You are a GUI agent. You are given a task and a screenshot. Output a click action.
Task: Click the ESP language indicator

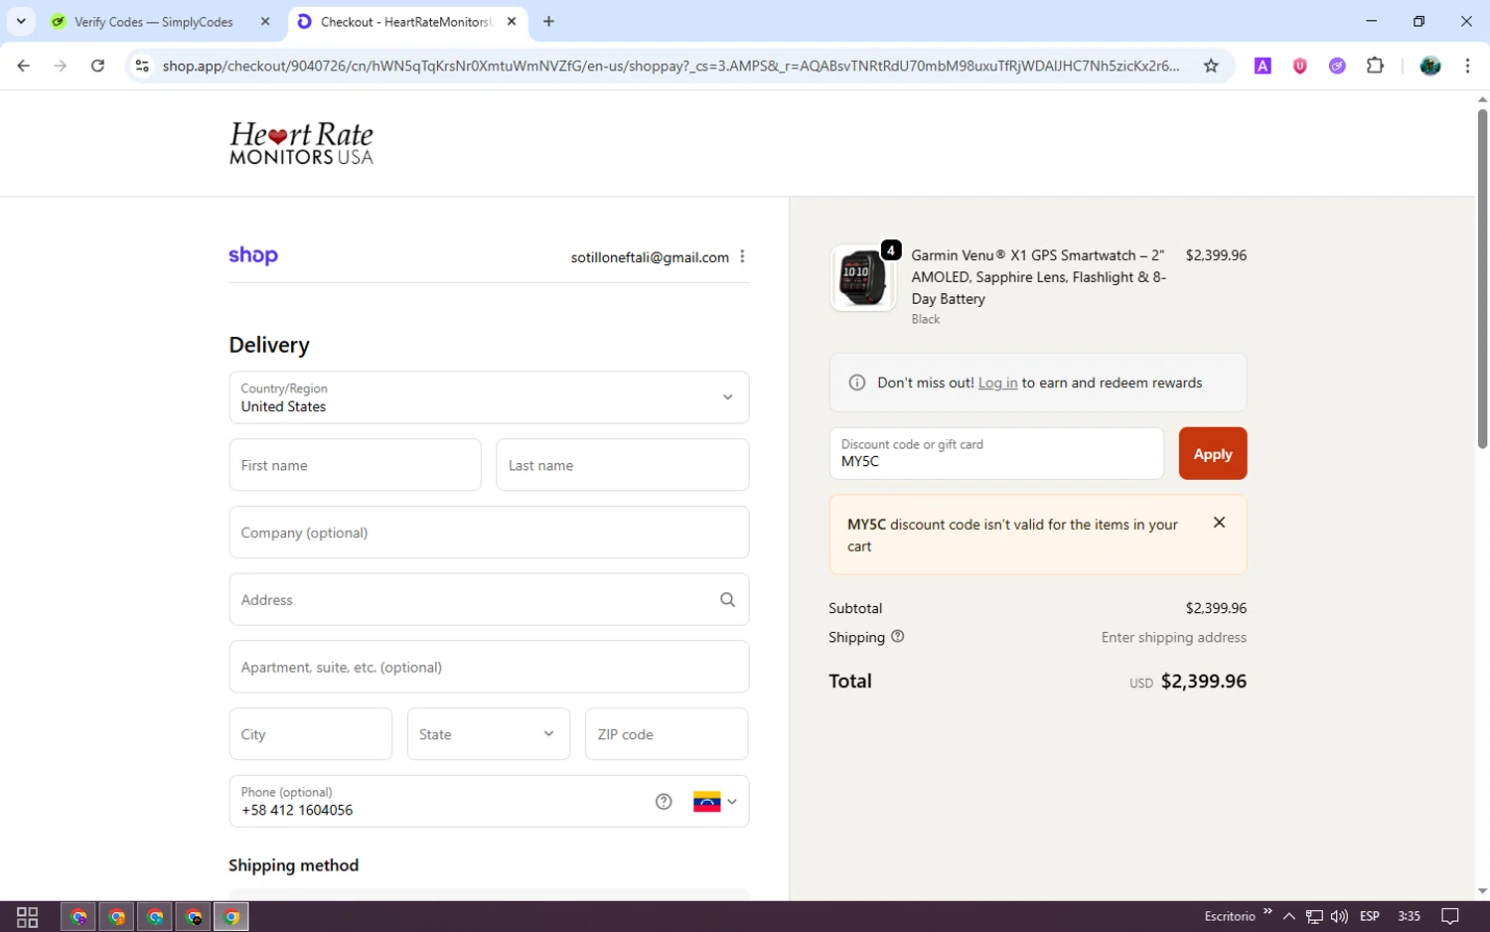tap(1370, 916)
